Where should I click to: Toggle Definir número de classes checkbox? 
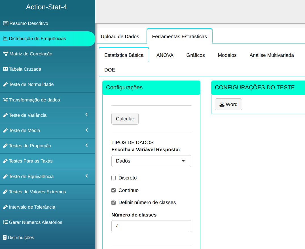point(114,203)
